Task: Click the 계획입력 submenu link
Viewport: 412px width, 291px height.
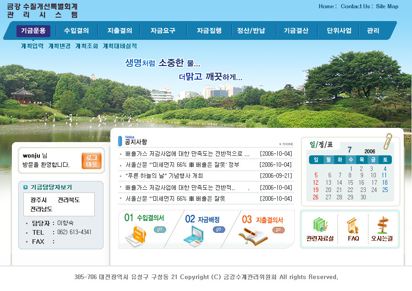Action: click(32, 46)
